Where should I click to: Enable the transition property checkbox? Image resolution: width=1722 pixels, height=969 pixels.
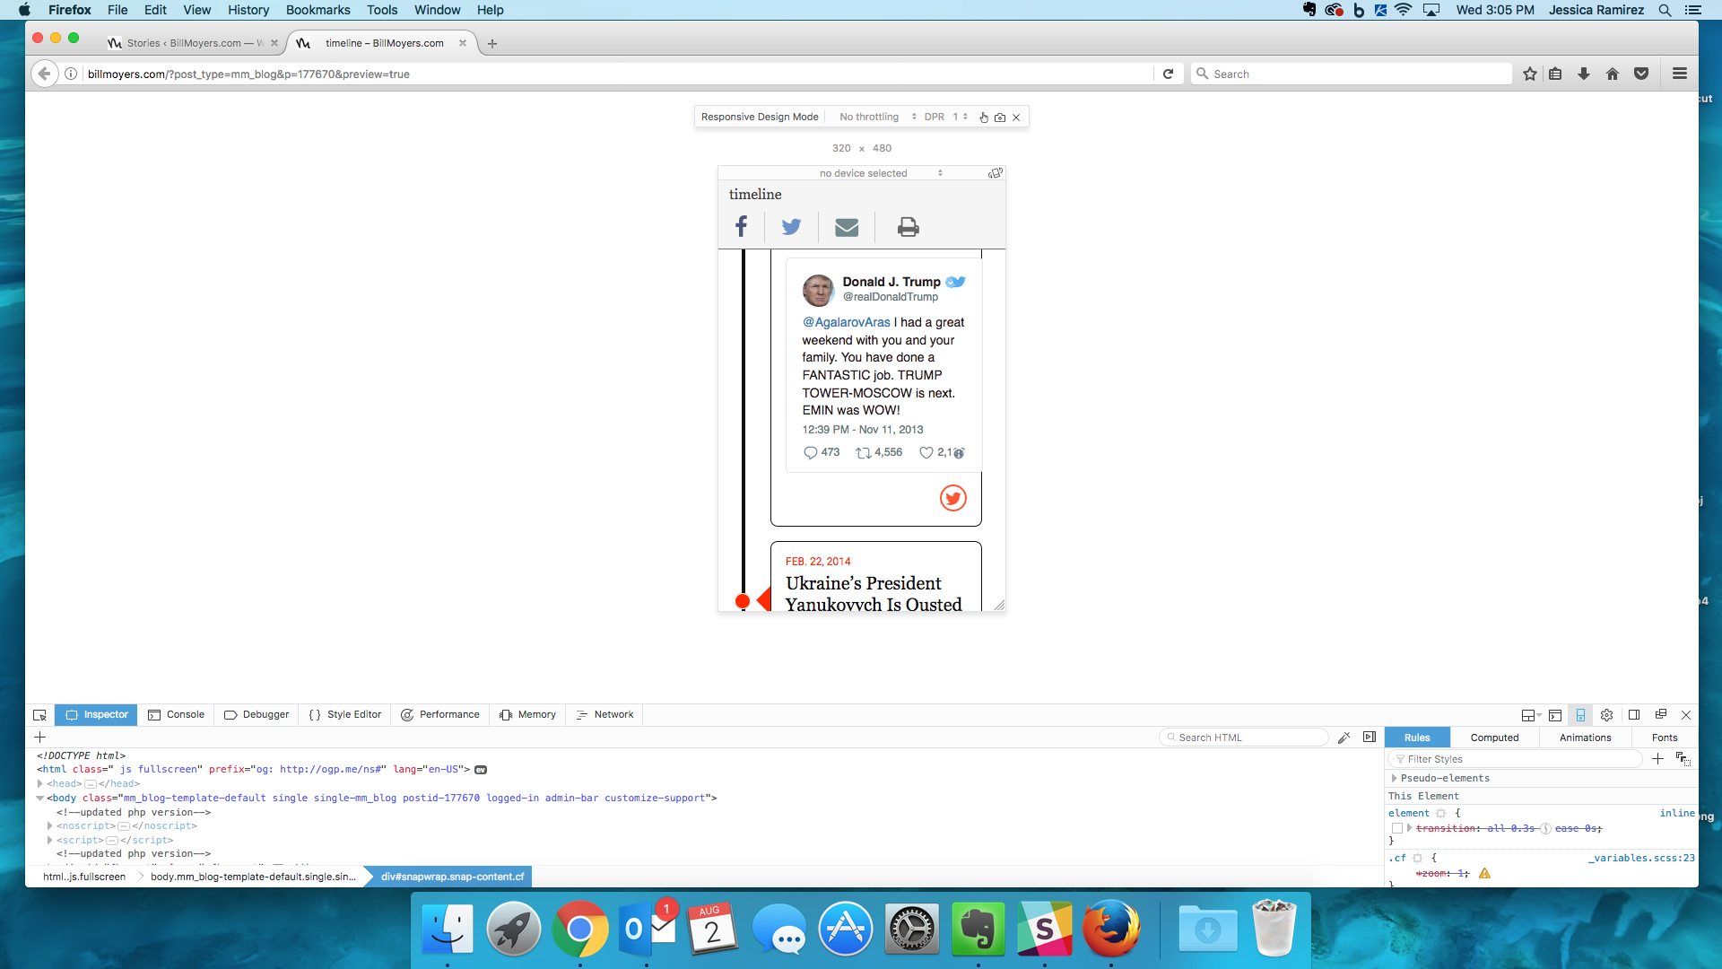point(1397,828)
